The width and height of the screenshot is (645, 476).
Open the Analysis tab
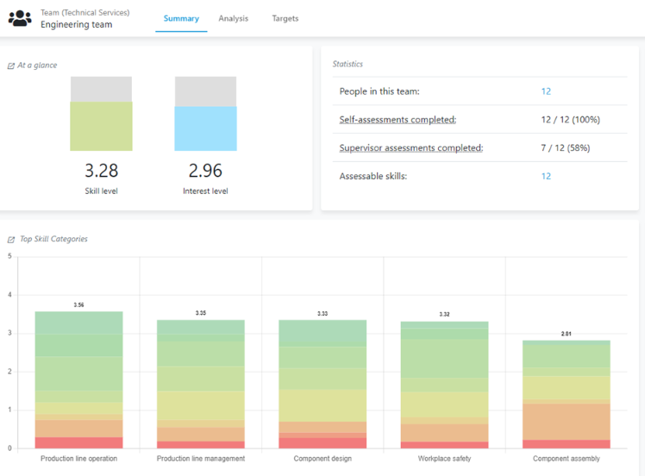click(x=233, y=18)
